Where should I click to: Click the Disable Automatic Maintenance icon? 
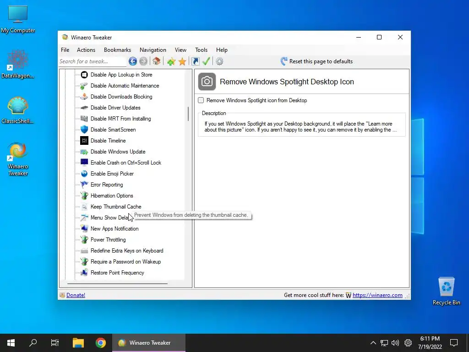(x=84, y=86)
